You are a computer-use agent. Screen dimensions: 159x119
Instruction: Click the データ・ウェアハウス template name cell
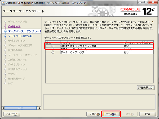92,53
